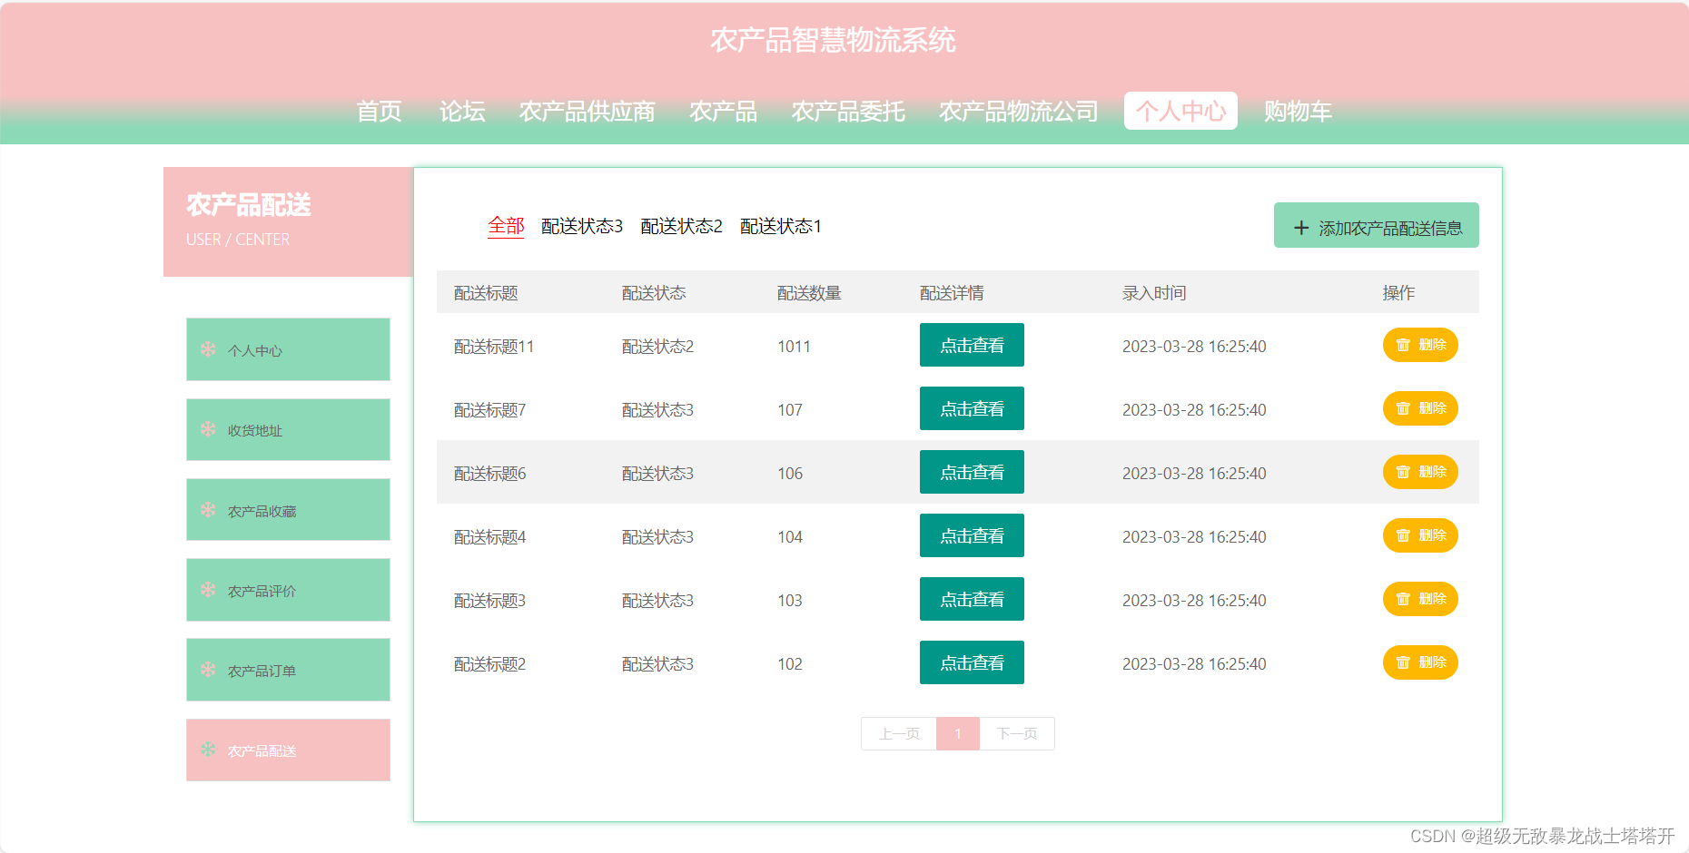Go to previous page with 上一页
Screen dimensions: 1689x853
[899, 733]
